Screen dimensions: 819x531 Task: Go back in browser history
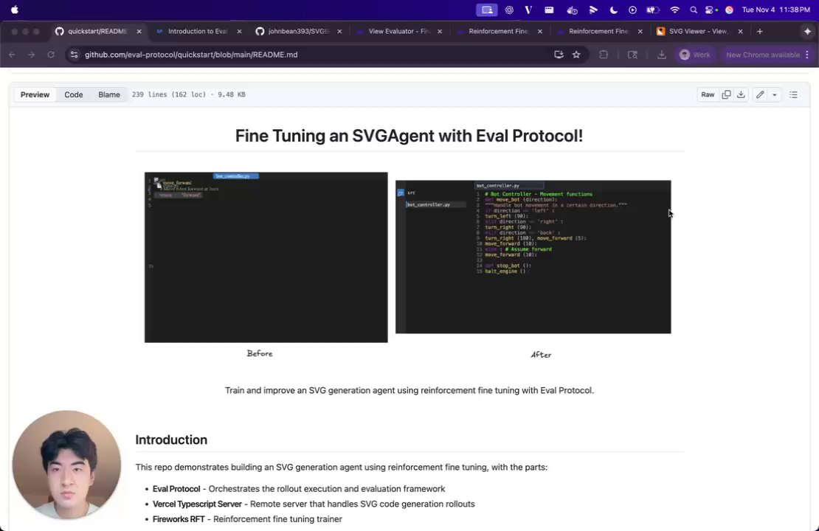(12, 55)
